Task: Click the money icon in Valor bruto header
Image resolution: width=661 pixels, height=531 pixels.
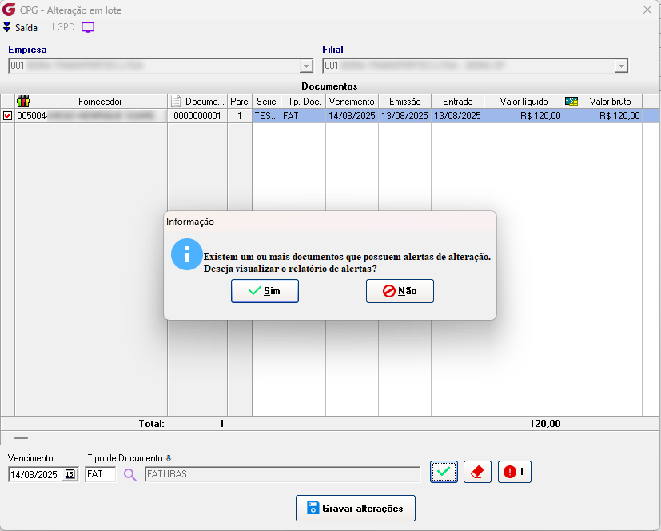Action: coord(571,102)
